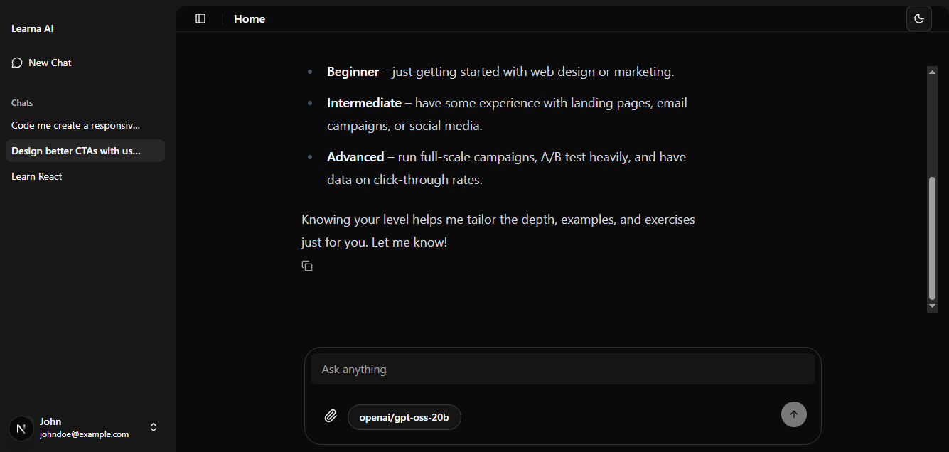Click the Home header title
This screenshot has height=452, width=949.
pyautogui.click(x=250, y=19)
